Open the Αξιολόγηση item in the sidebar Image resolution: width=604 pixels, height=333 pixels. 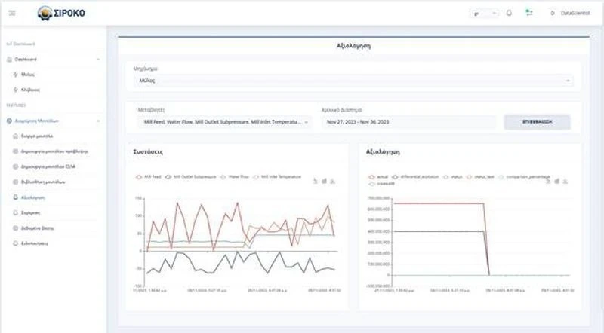click(x=34, y=197)
